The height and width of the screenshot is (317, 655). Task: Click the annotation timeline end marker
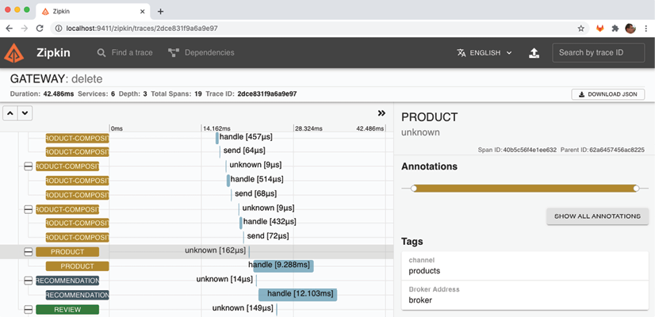(636, 189)
